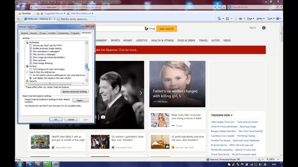
Task: Open the MSN settings gear icon
Action: point(264,28)
